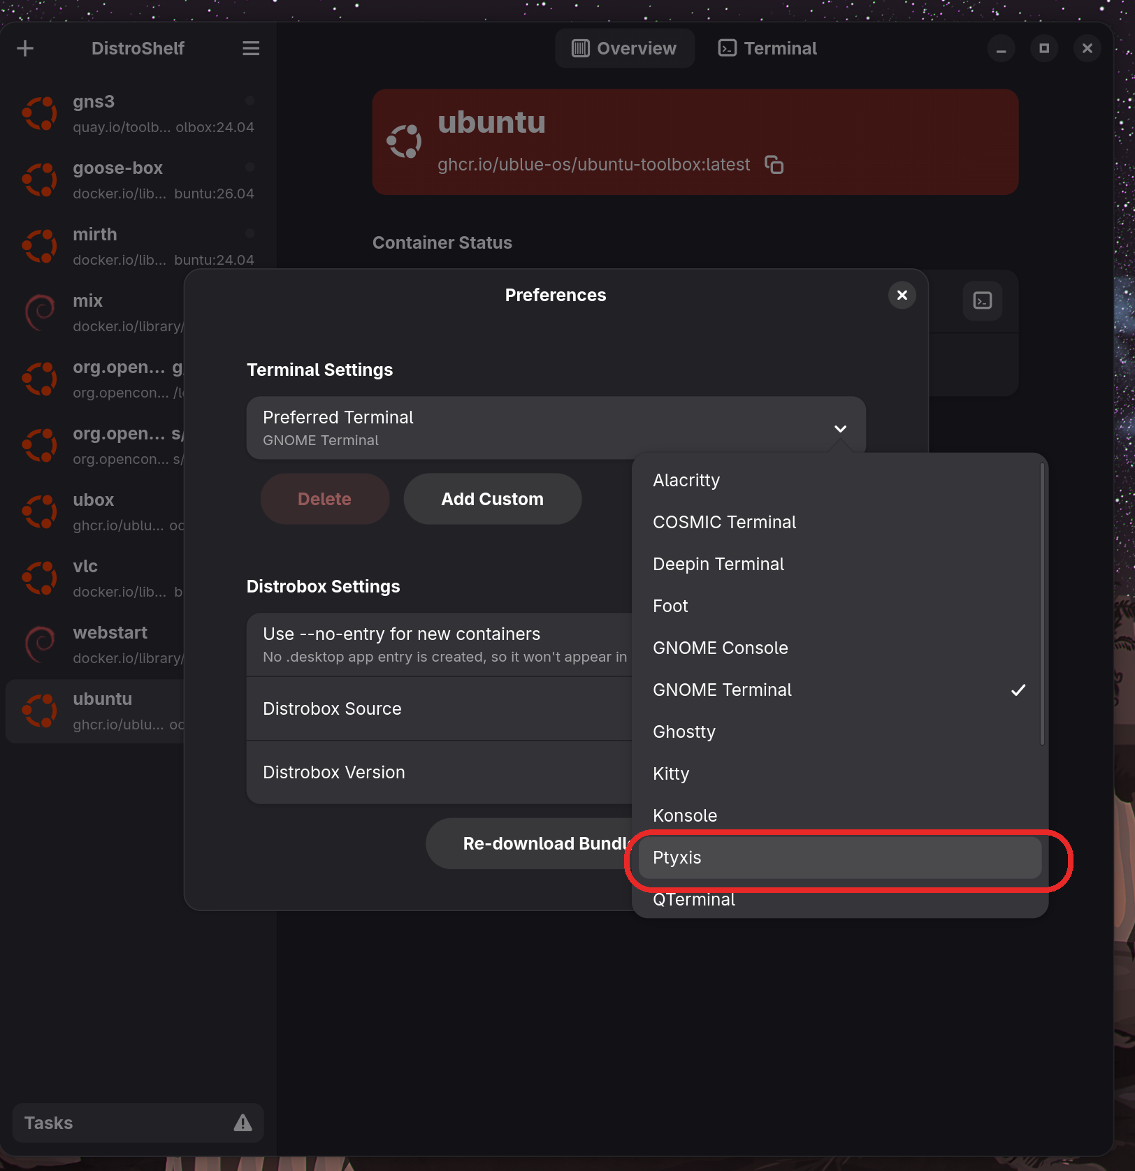This screenshot has width=1135, height=1171.
Task: Maximize the DistroShelf window
Action: tap(1044, 48)
